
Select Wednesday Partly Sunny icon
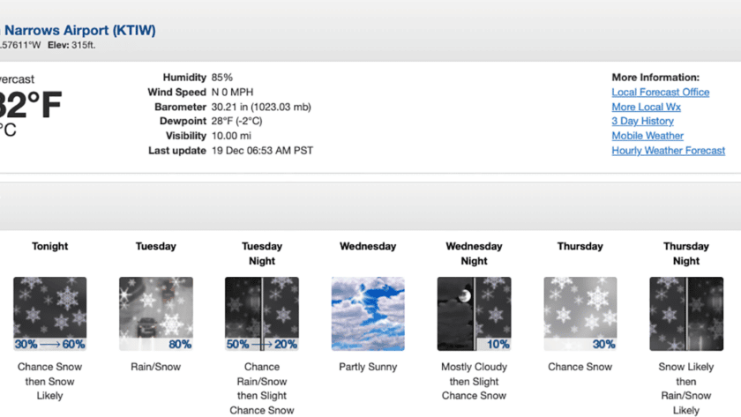(x=368, y=314)
